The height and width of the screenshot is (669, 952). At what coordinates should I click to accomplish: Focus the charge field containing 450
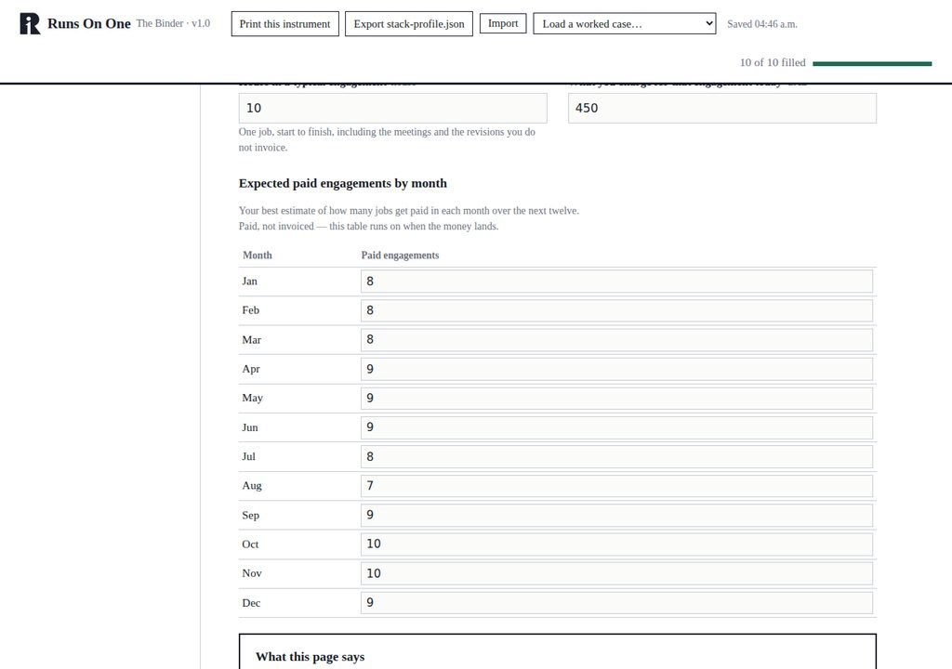[721, 108]
